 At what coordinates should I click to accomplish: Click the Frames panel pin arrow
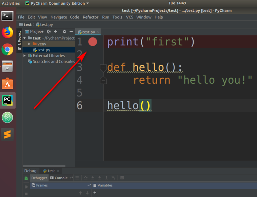pos(89,185)
